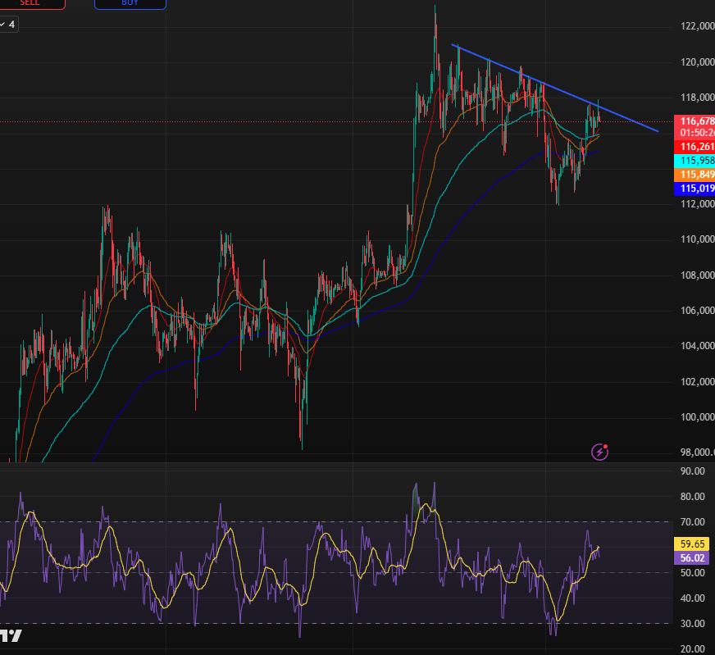Viewport: 715px width, 655px height.
Task: Click the 112,000 price axis label
Action: click(697, 204)
